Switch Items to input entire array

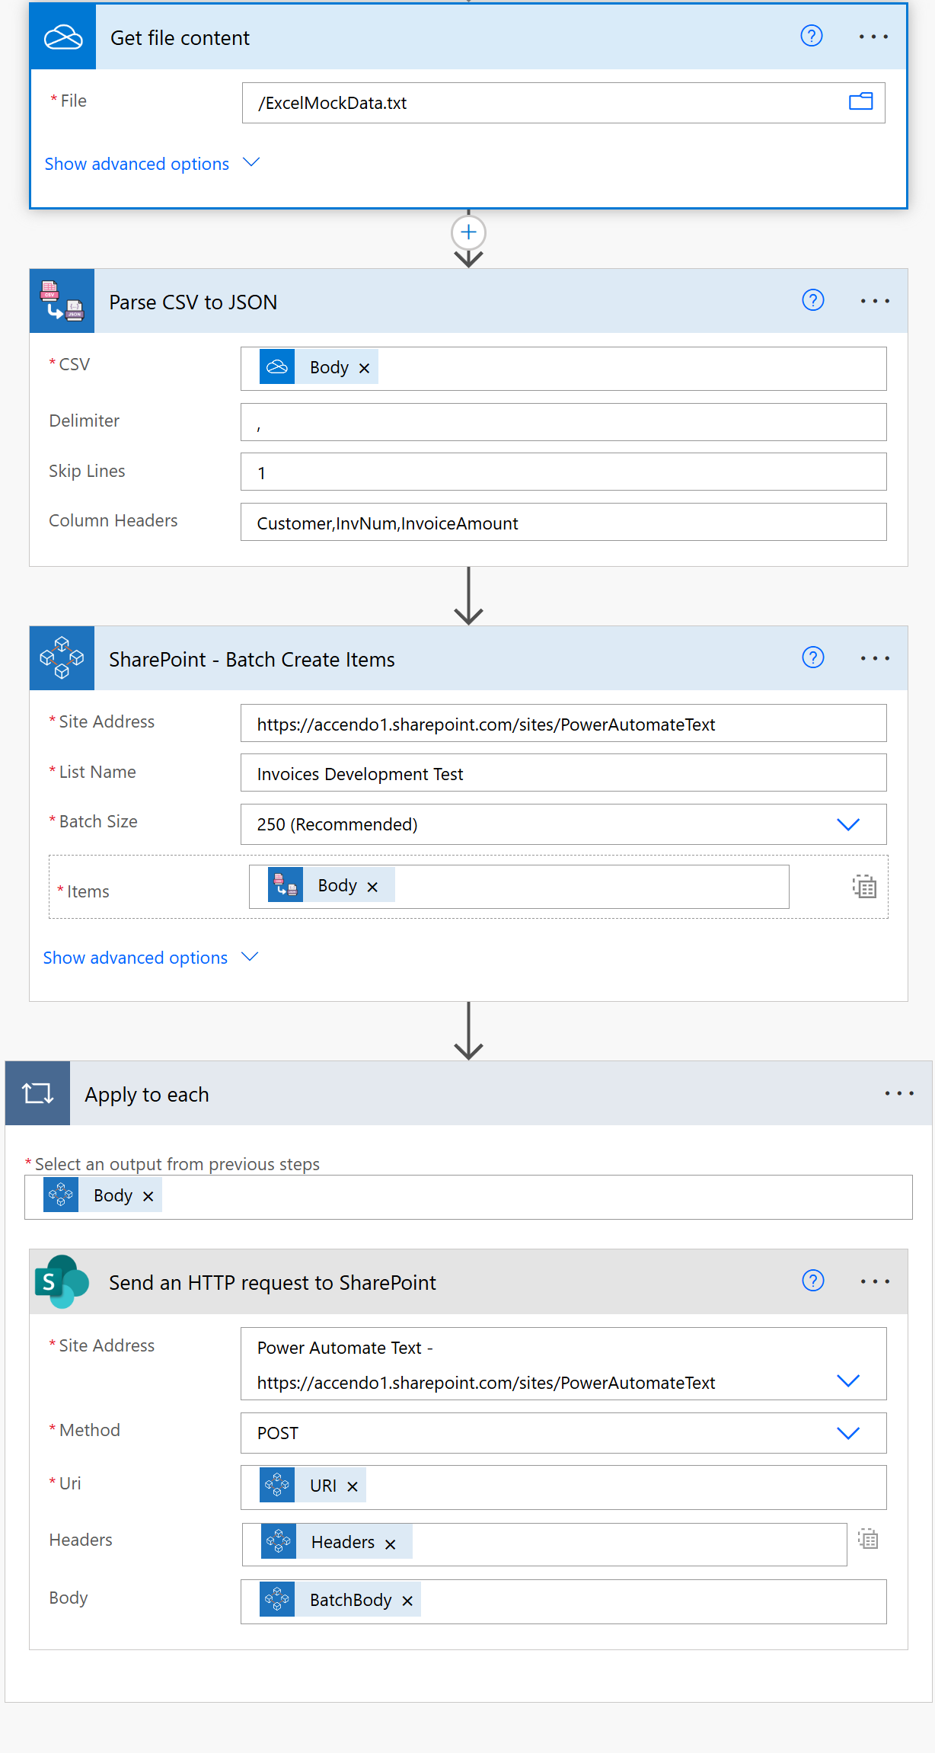coord(864,887)
